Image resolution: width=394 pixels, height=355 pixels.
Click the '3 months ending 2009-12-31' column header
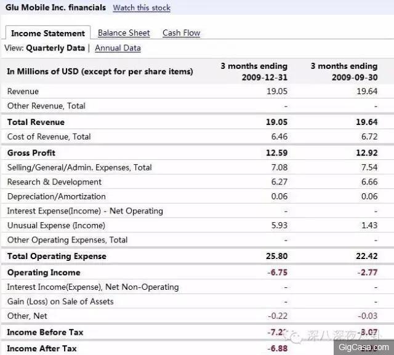[254, 71]
